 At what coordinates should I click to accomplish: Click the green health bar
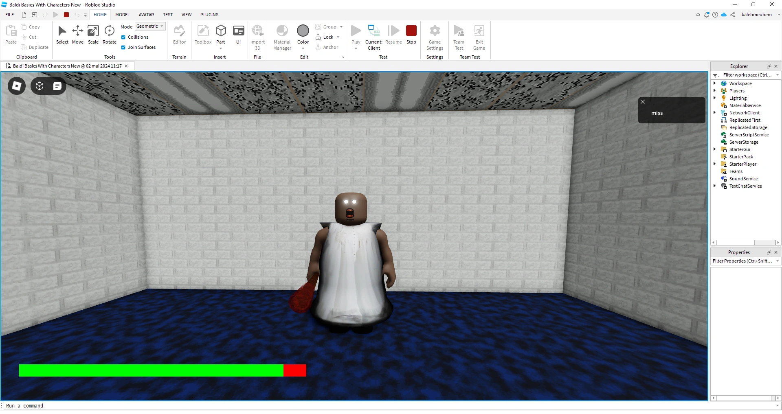[x=151, y=370]
